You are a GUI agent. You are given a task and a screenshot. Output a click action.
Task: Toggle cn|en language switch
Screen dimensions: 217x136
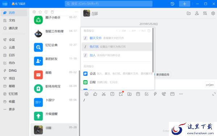pyautogui.click(x=210, y=85)
